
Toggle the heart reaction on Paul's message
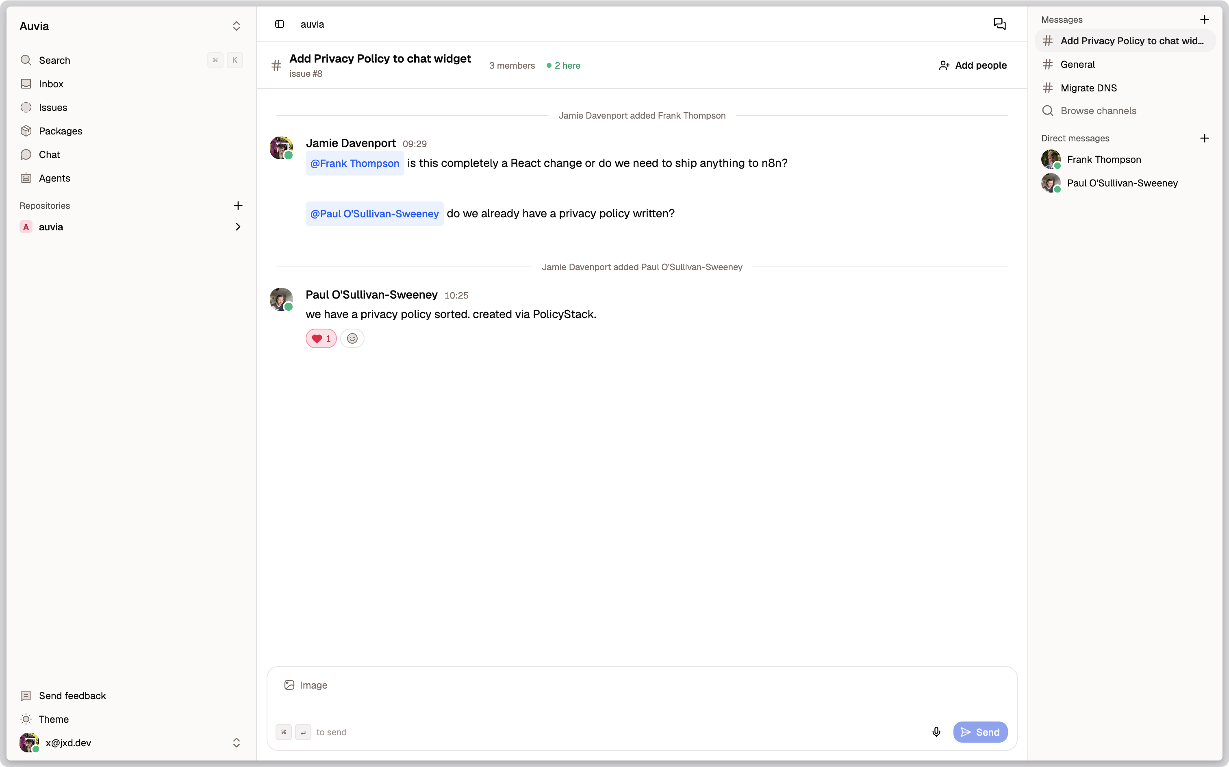[x=321, y=338]
